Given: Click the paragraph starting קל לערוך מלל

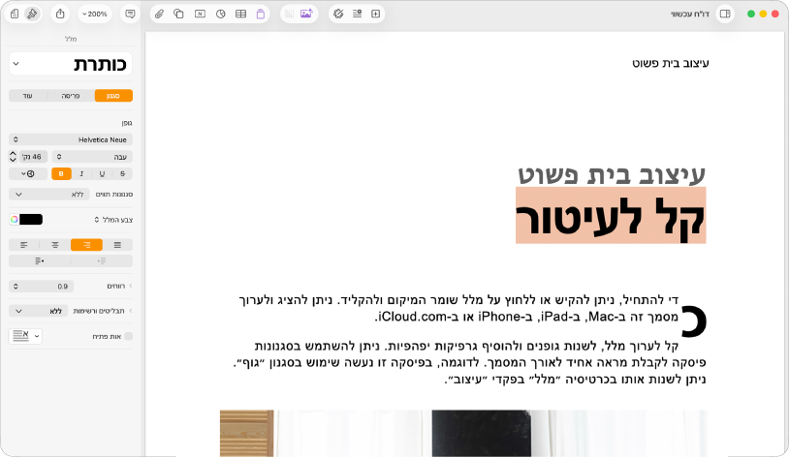Looking at the screenshot, I should [470, 362].
